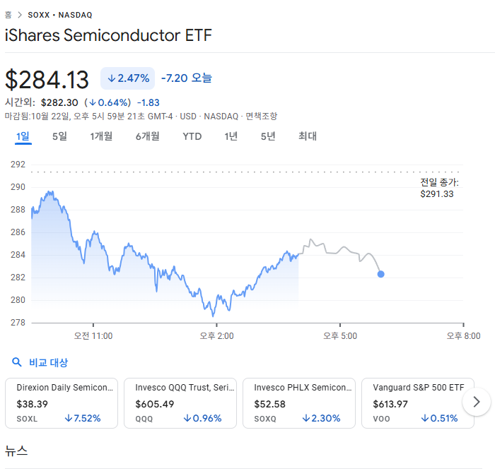This screenshot has width=495, height=471.
Task: Go to 홈 breadcrumb link
Action: click(8, 15)
